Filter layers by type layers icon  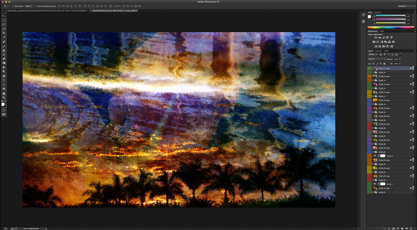388,54
